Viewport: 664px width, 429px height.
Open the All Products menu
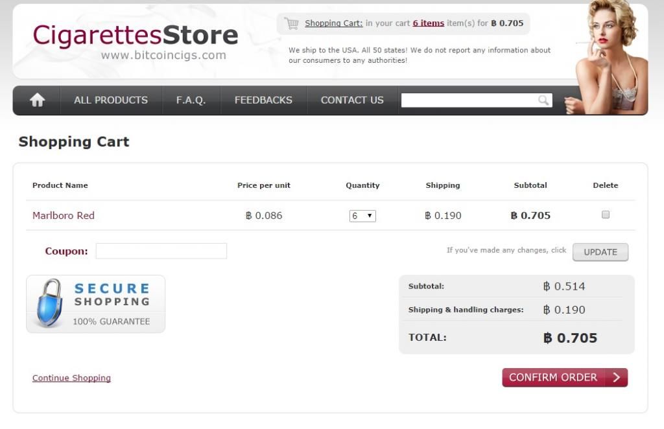(x=111, y=100)
